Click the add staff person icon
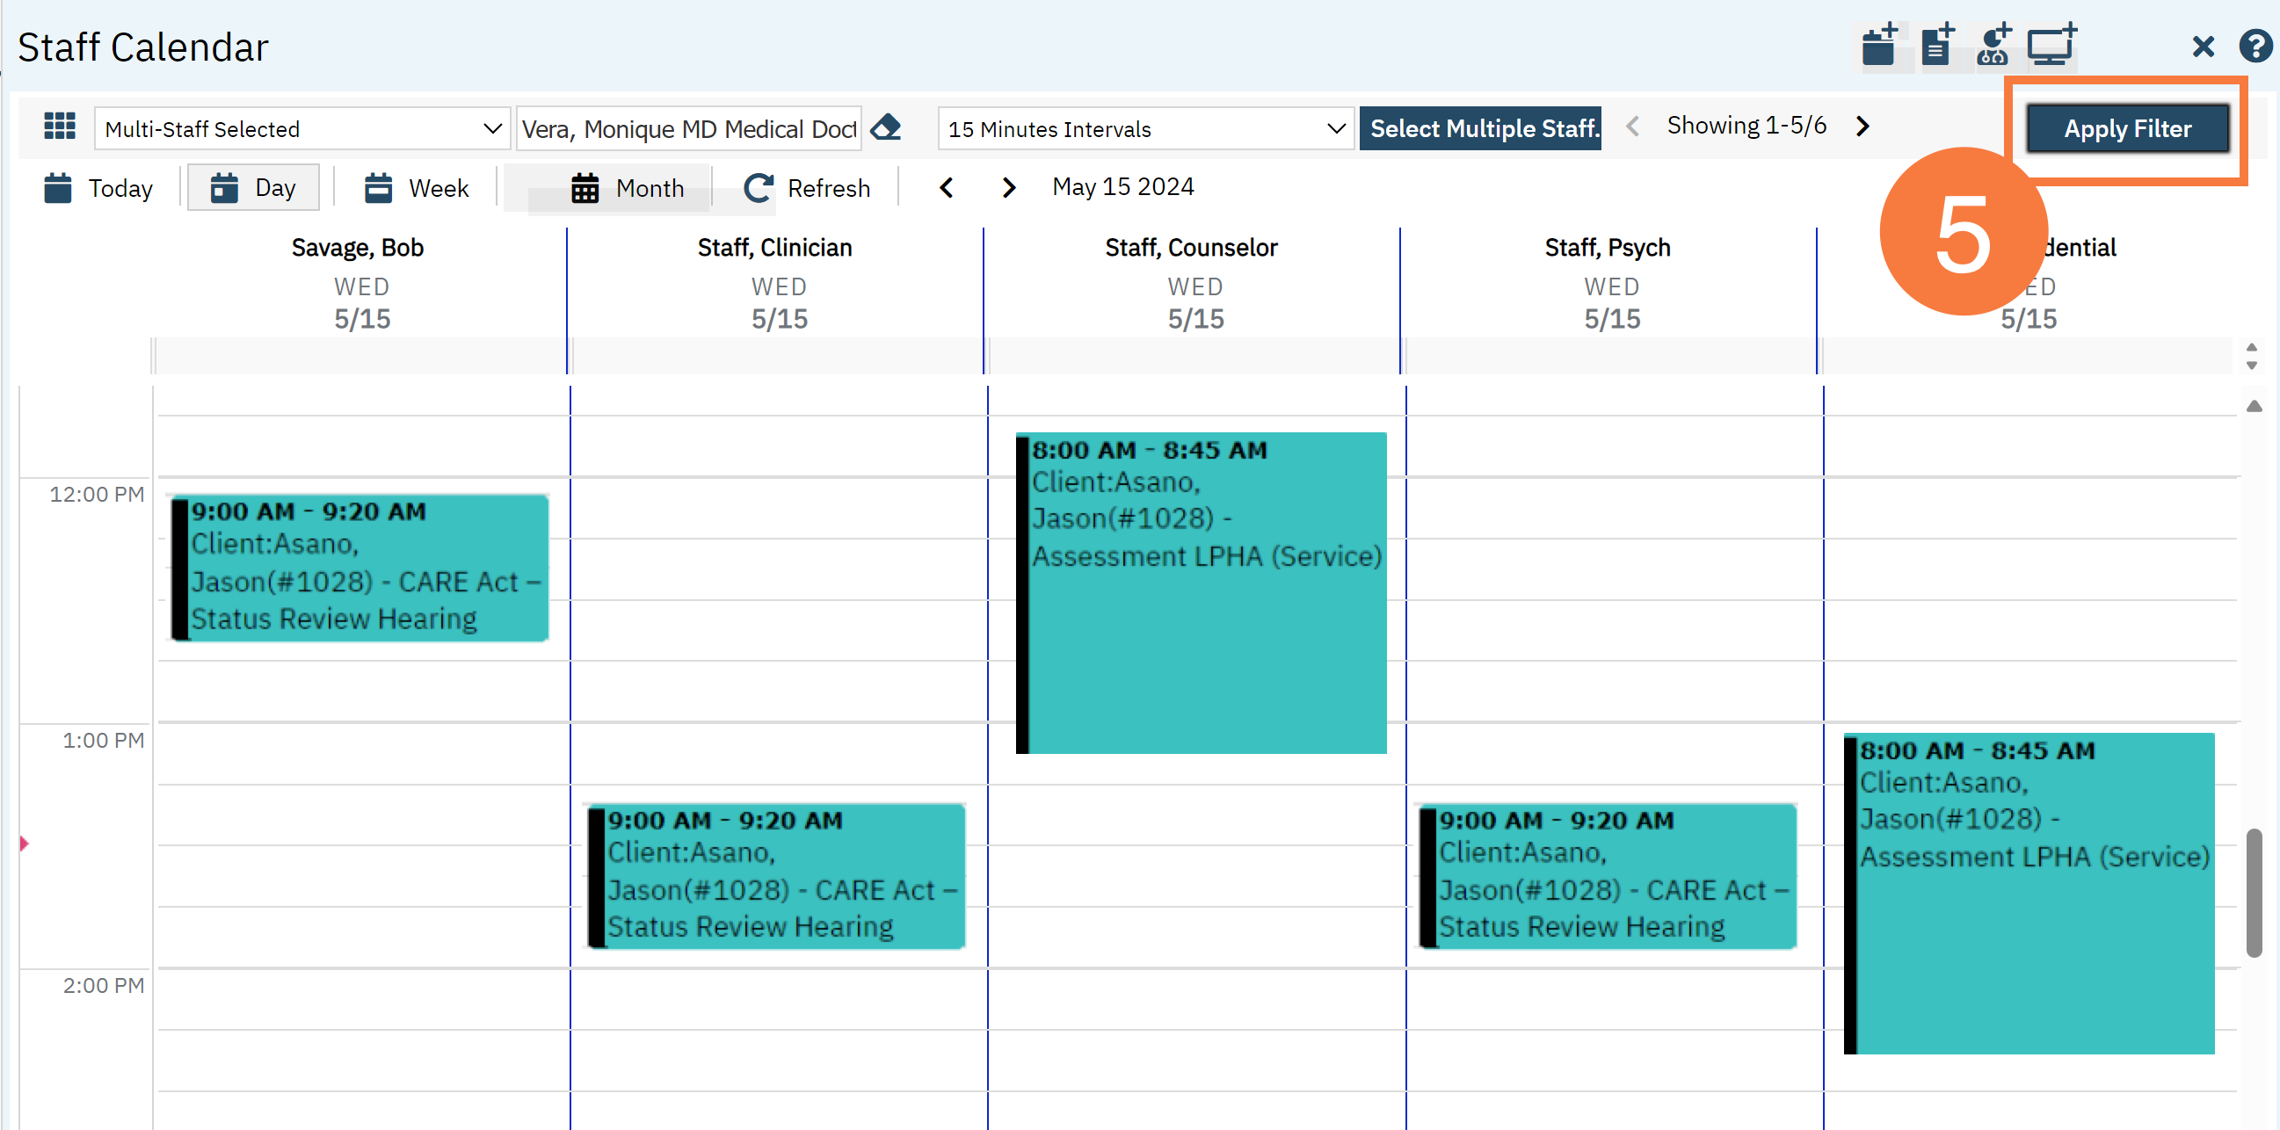Image resolution: width=2280 pixels, height=1130 pixels. (1994, 45)
